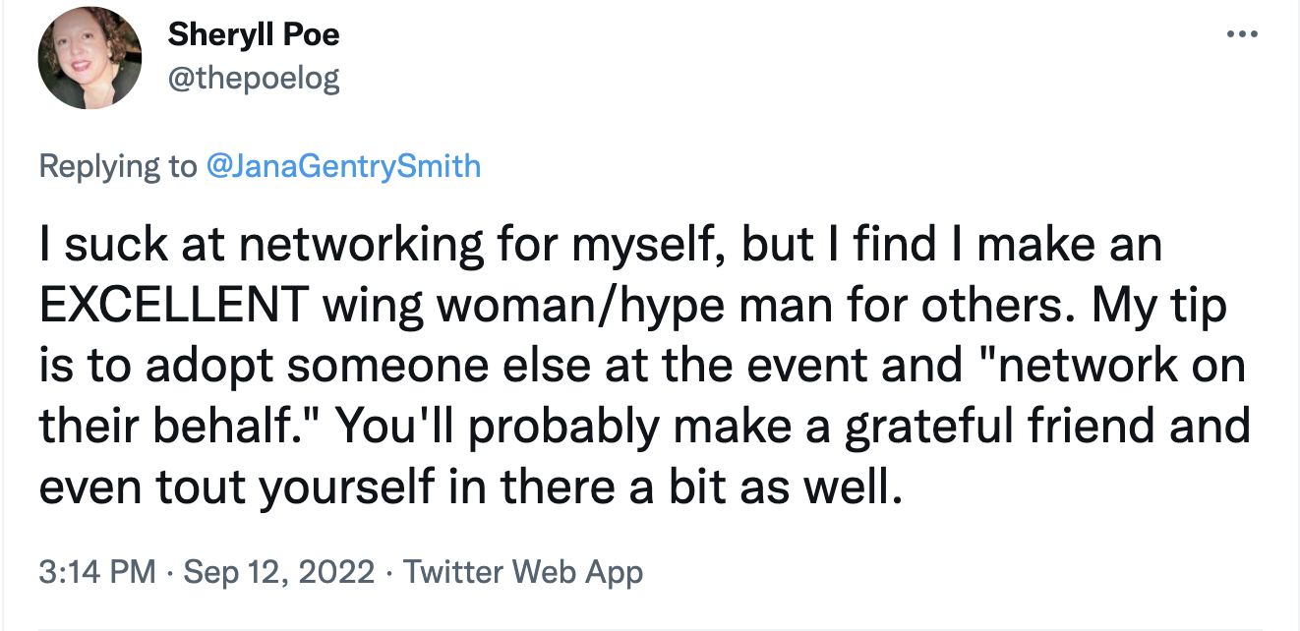
Task: Open the Twitter Web App source link
Action: point(523,571)
